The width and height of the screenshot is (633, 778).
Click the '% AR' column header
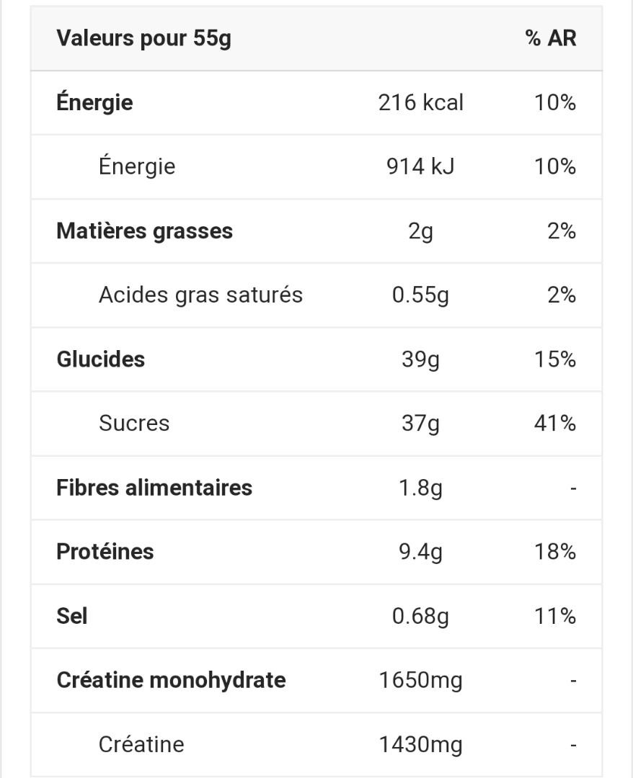click(x=551, y=38)
